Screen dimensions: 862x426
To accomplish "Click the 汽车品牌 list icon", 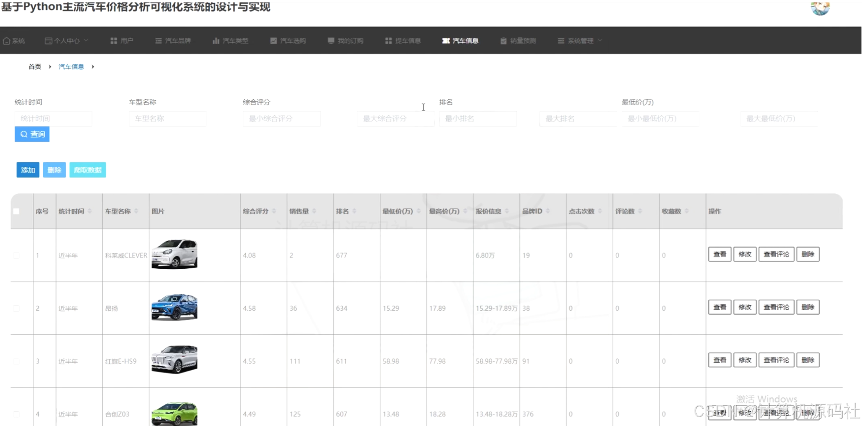I will pos(158,41).
